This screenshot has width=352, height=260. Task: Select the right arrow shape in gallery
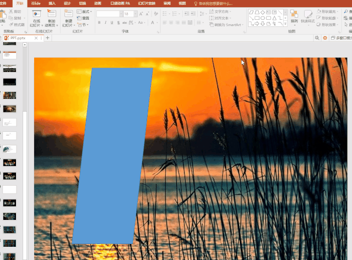257,24
